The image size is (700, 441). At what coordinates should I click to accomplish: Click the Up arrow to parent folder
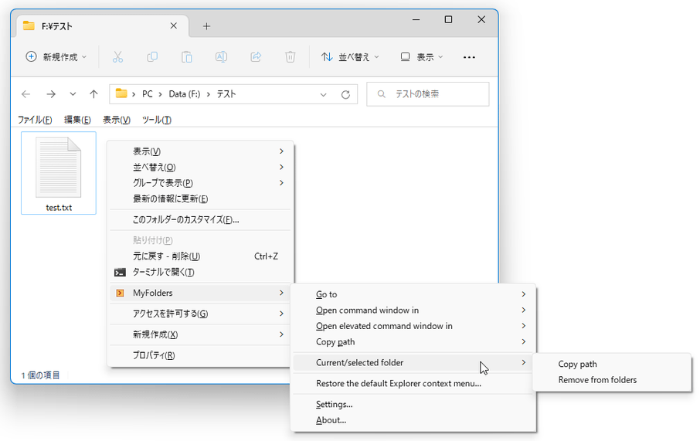pyautogui.click(x=93, y=94)
